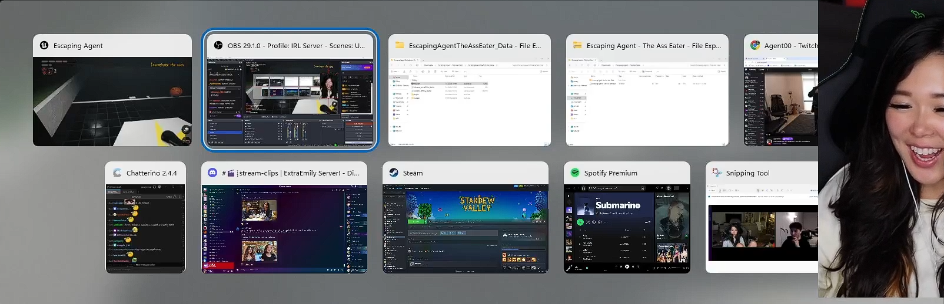Click the Chrome icon beside Agent00 - Twitch
The height and width of the screenshot is (304, 944).
tap(755, 45)
